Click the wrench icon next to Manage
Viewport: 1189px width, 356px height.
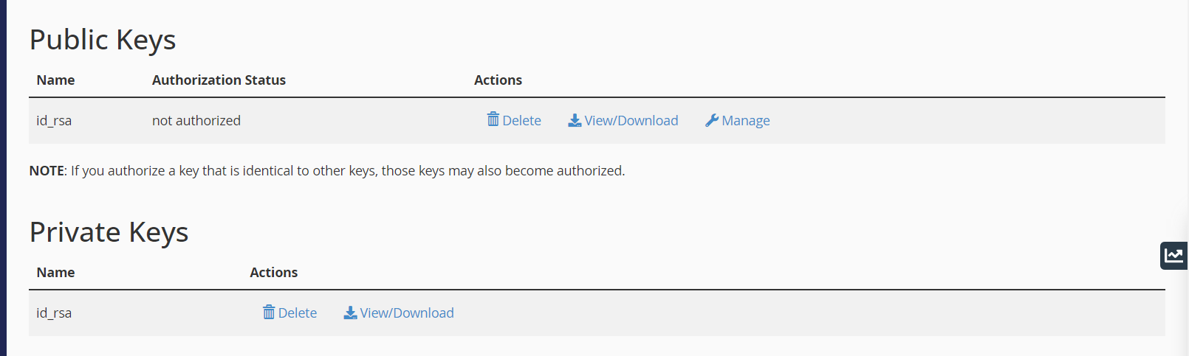point(712,120)
